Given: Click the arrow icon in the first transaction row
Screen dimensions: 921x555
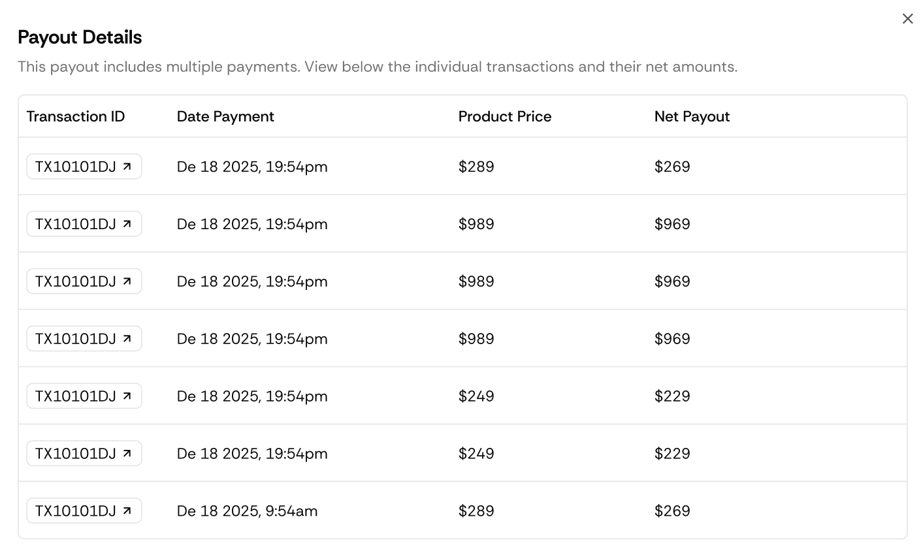Looking at the screenshot, I should click(127, 166).
